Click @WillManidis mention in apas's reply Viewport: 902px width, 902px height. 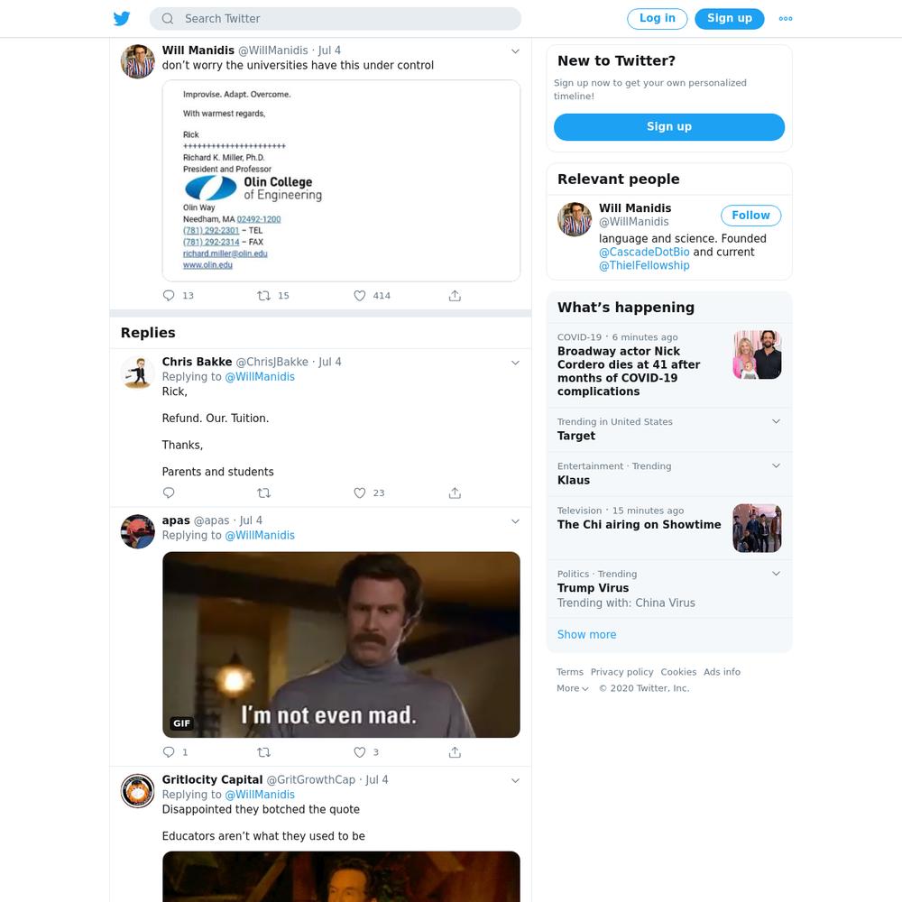click(x=260, y=536)
